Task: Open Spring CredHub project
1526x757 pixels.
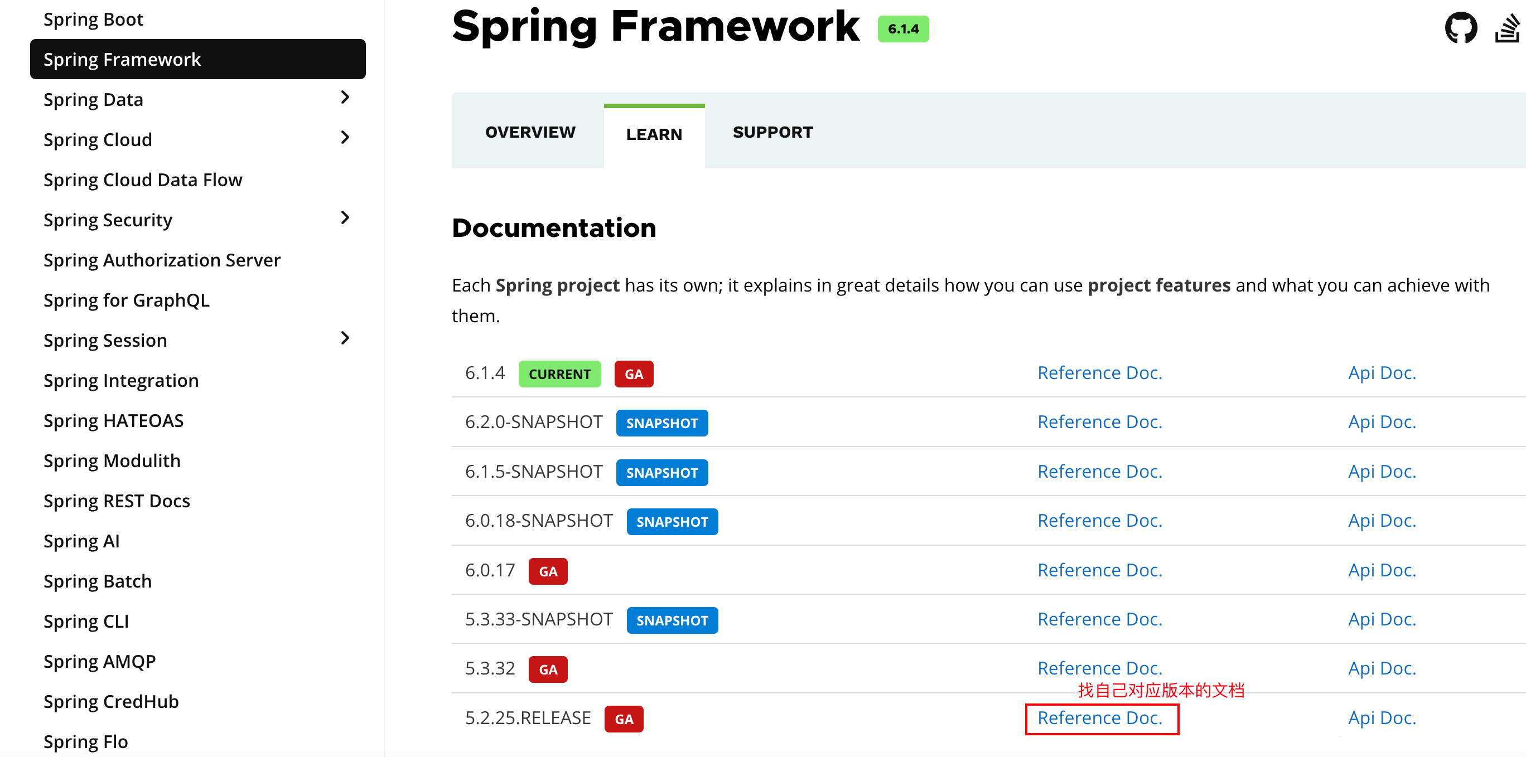Action: [112, 702]
